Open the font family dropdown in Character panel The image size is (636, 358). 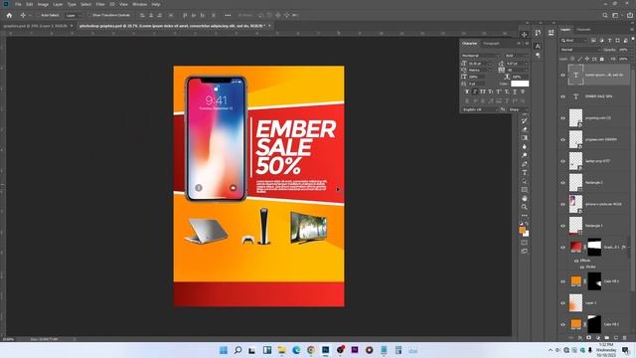pyautogui.click(x=481, y=56)
